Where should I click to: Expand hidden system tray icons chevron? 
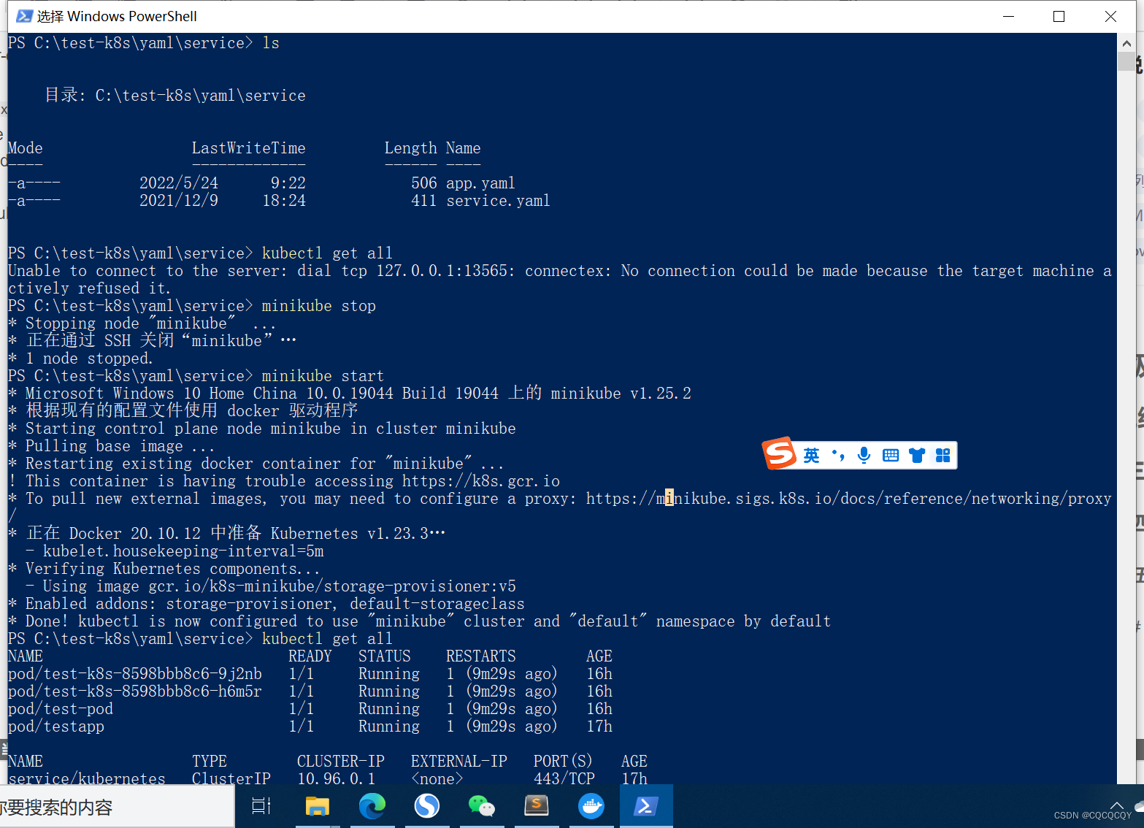pyautogui.click(x=1117, y=805)
